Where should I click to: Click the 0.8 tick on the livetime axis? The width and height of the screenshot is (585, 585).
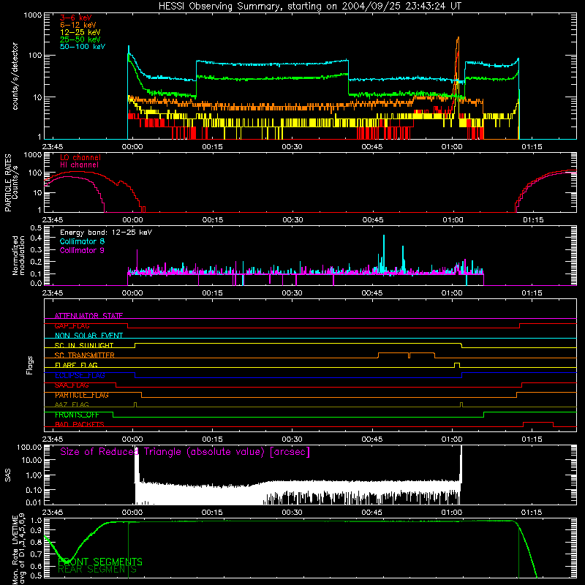pos(36,542)
